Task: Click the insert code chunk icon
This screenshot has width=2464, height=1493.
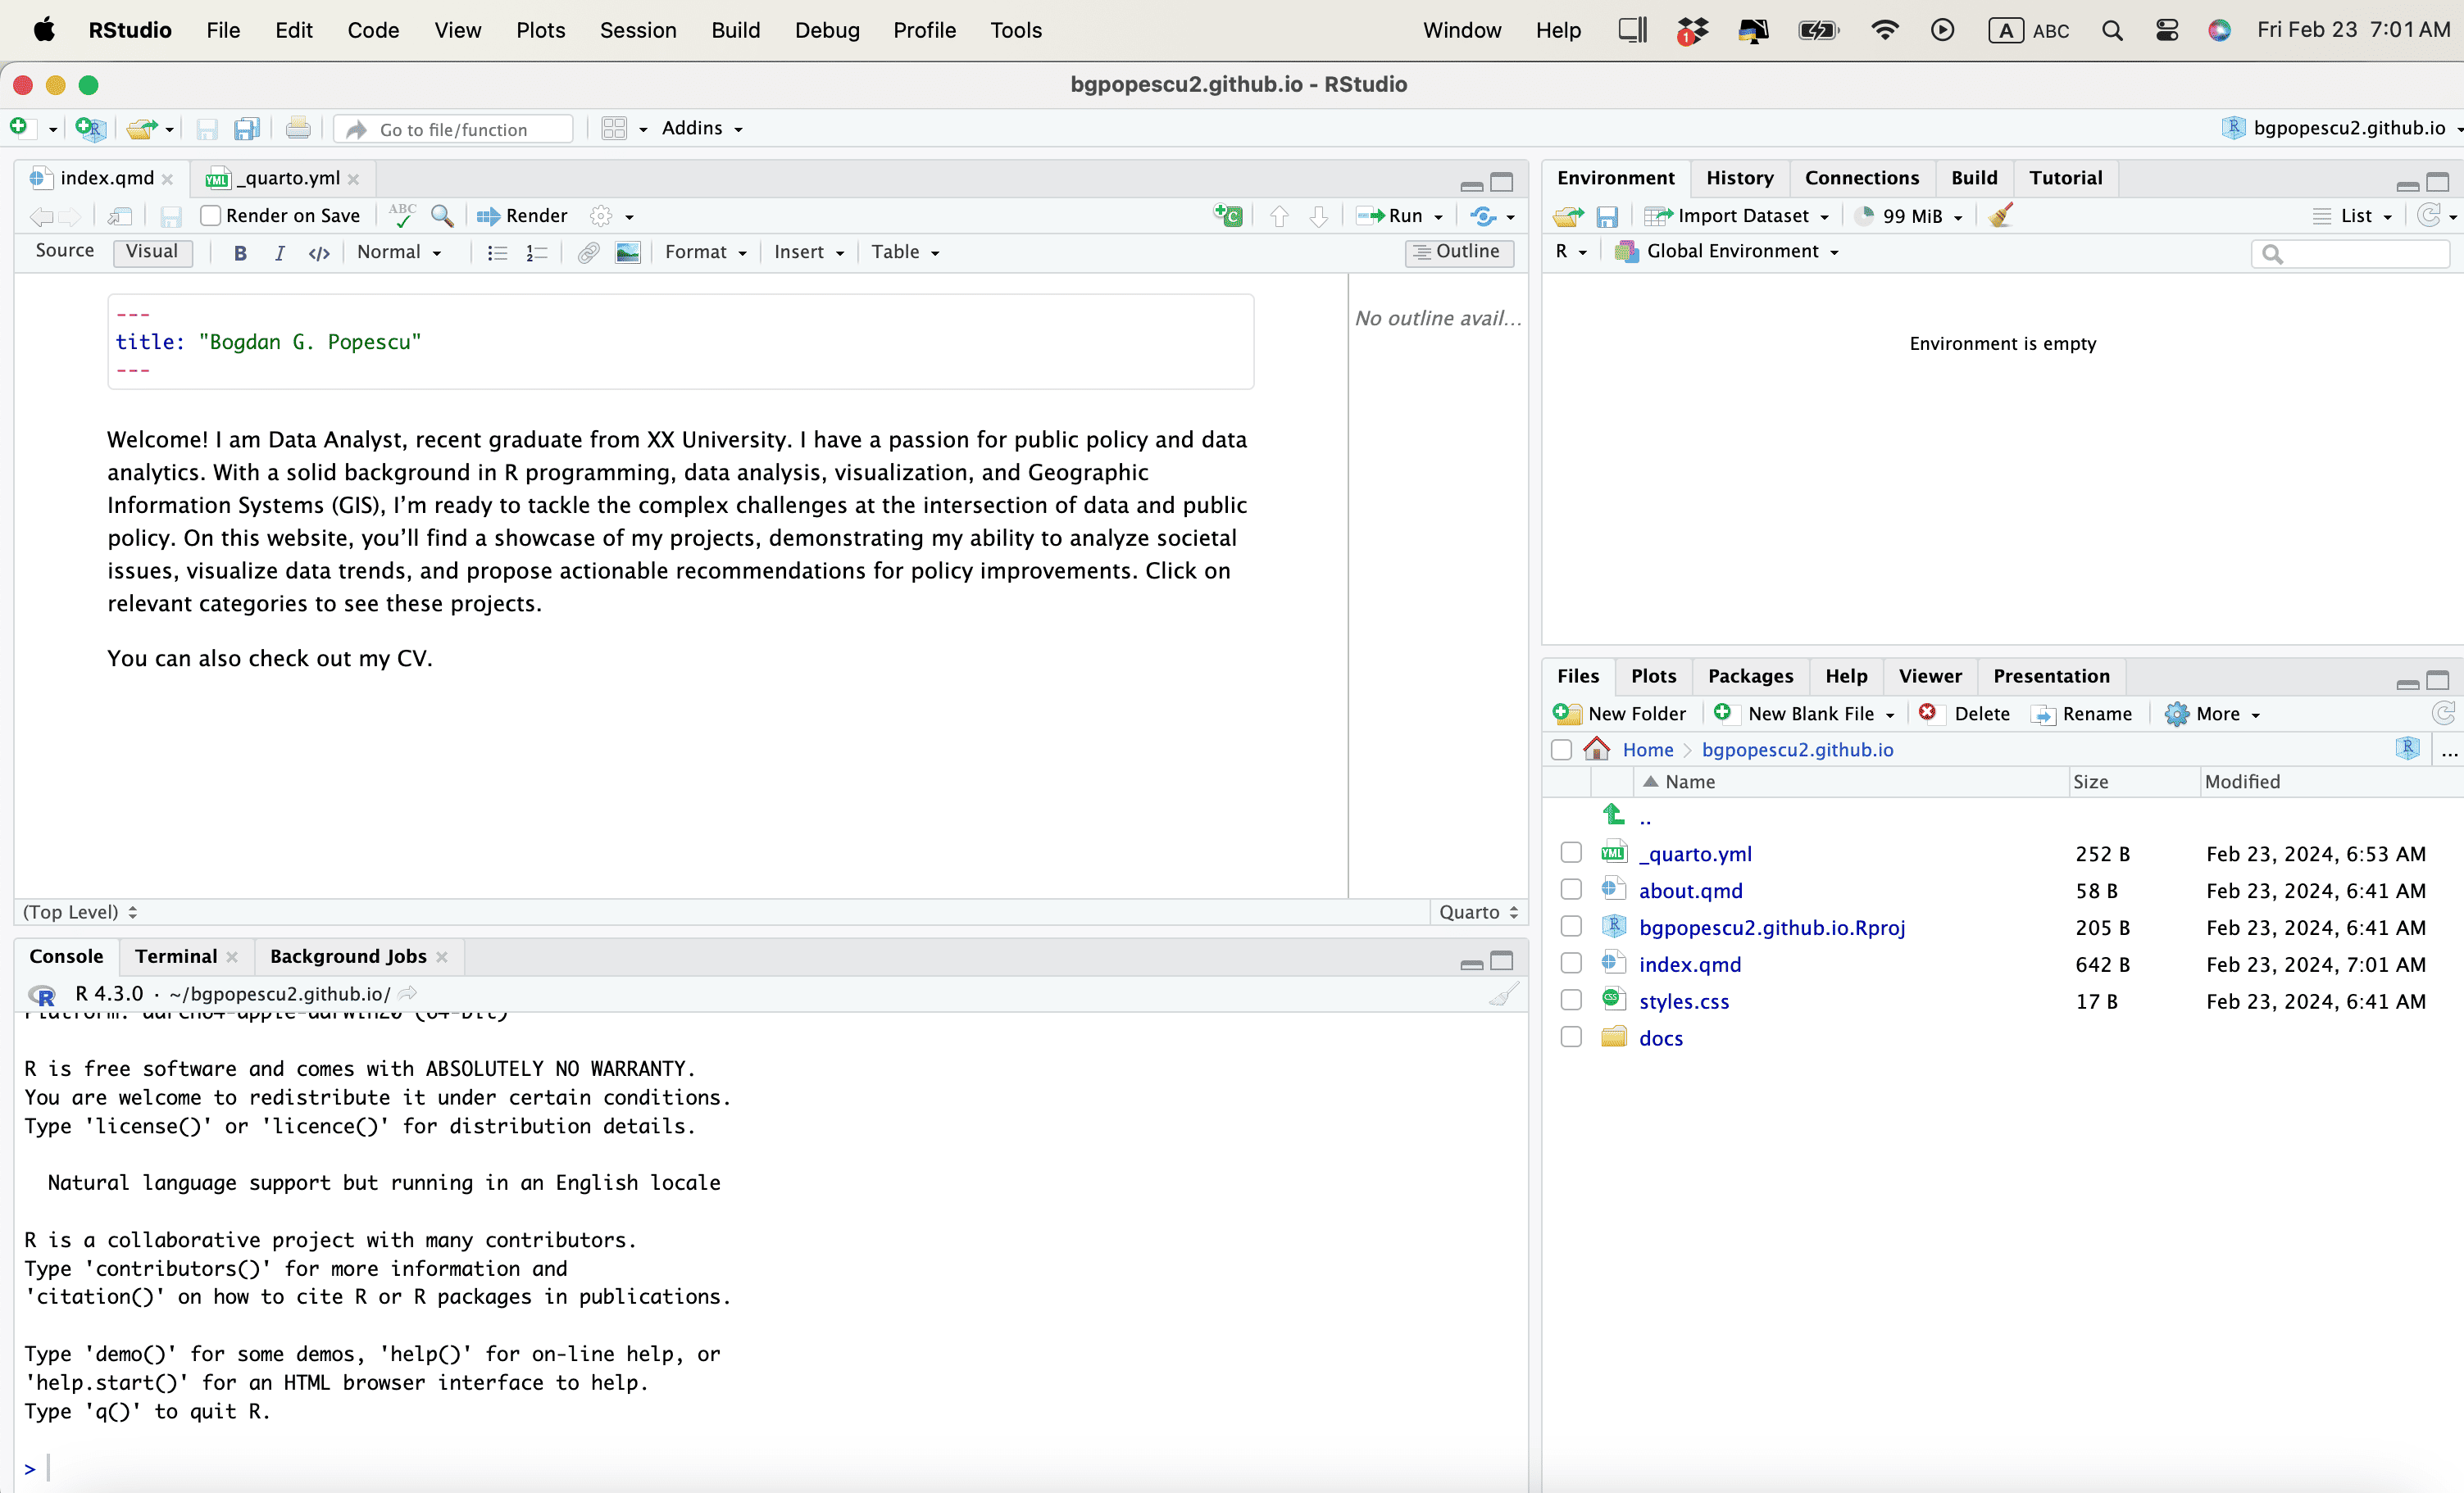Action: click(1228, 216)
